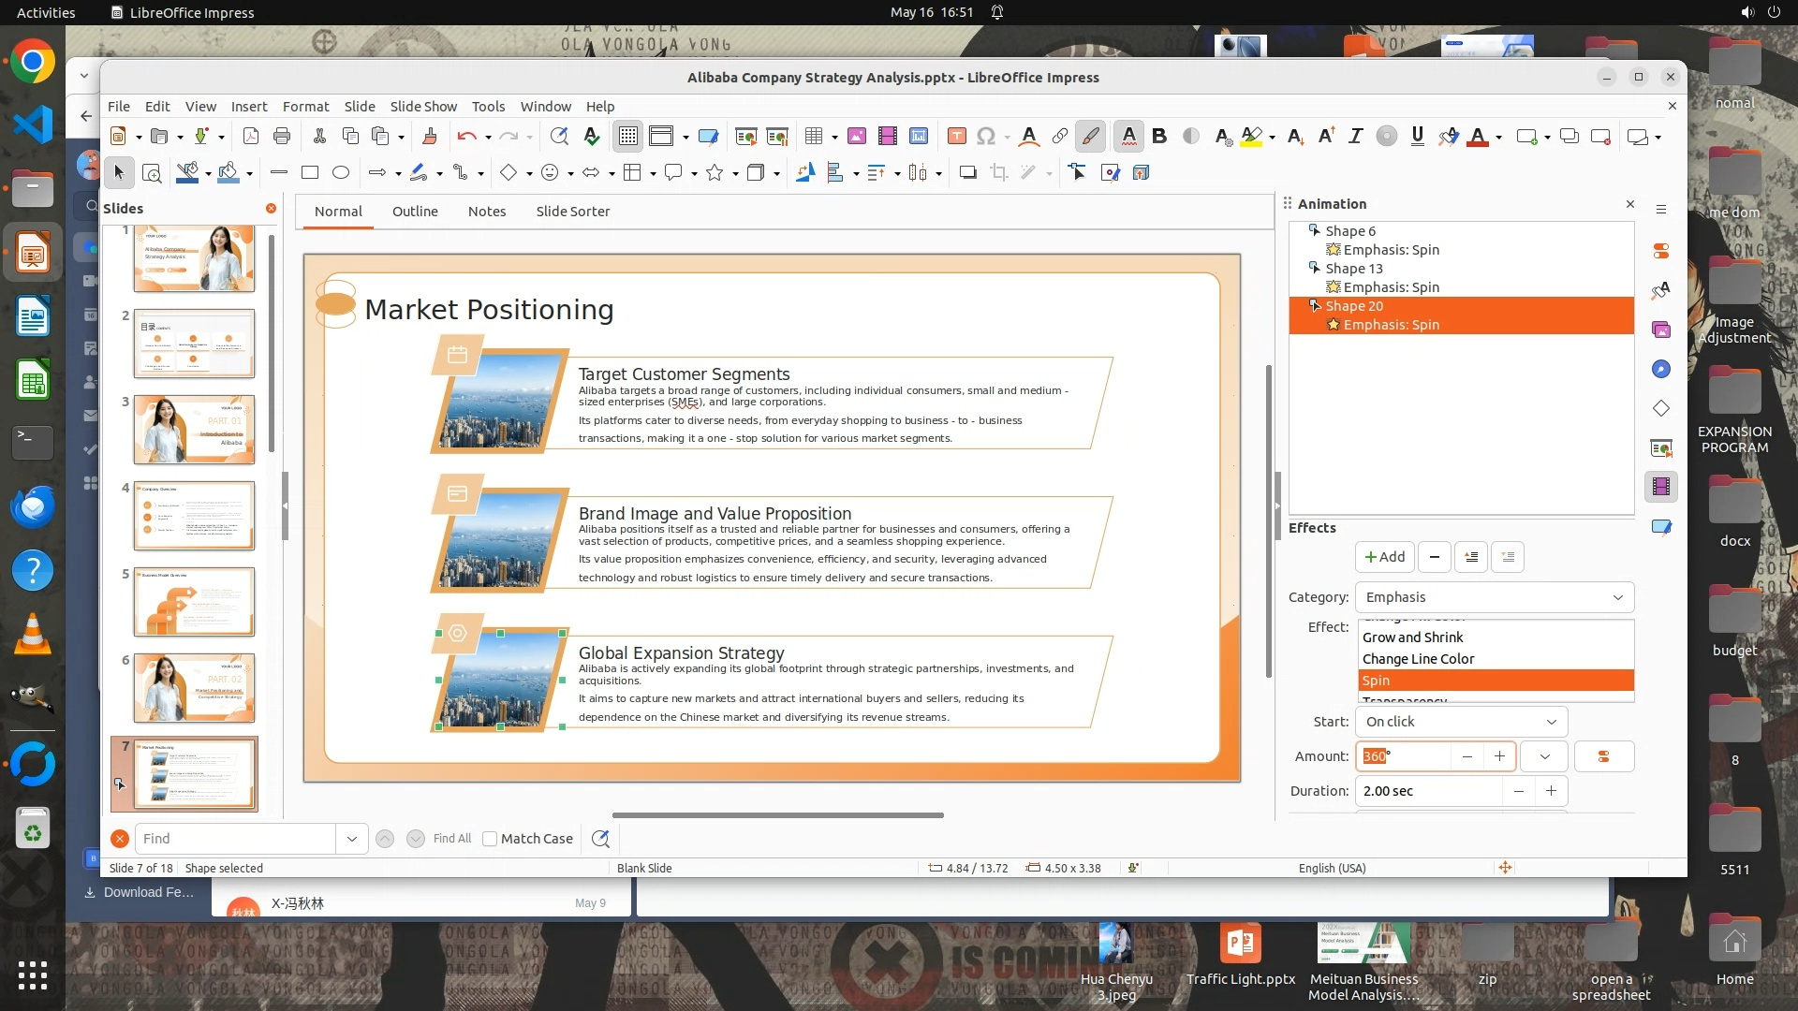Select the Ellipse drawing tool

pyautogui.click(x=341, y=172)
